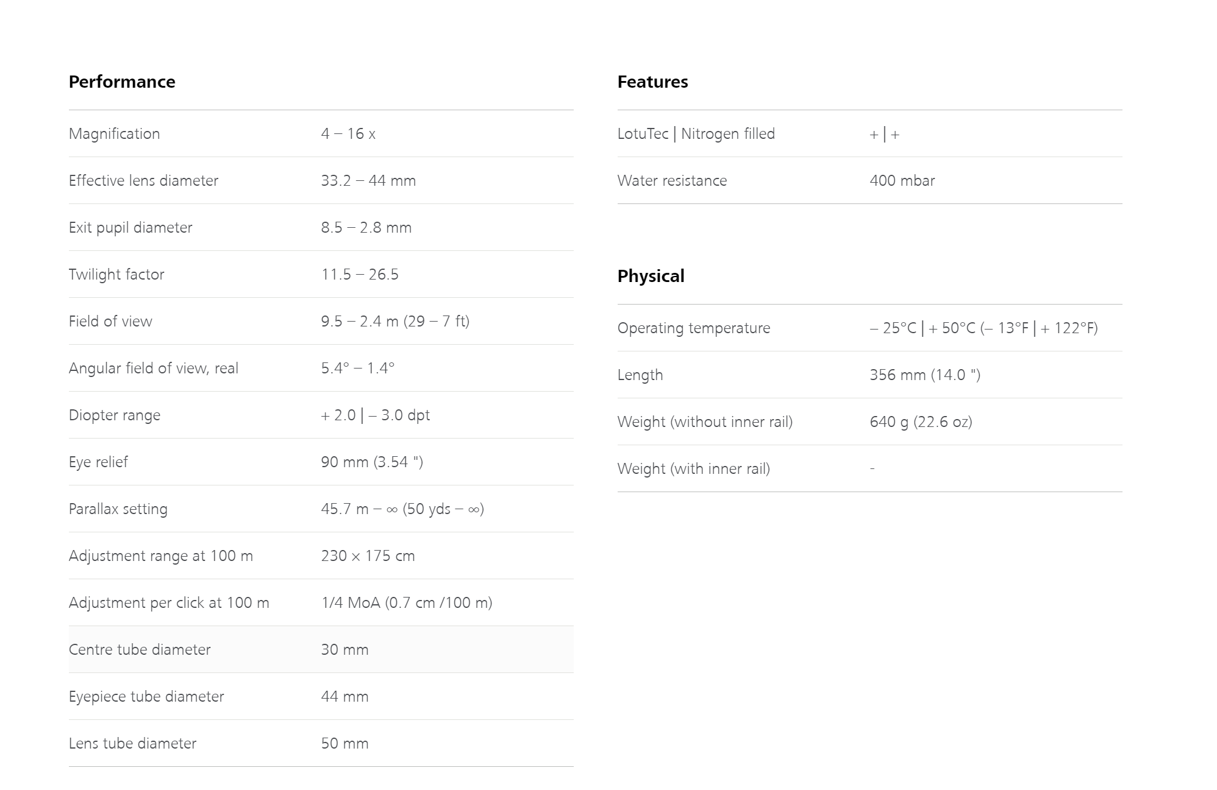
Task: Click the Water resistance 400 mbar value
Action: pos(902,181)
